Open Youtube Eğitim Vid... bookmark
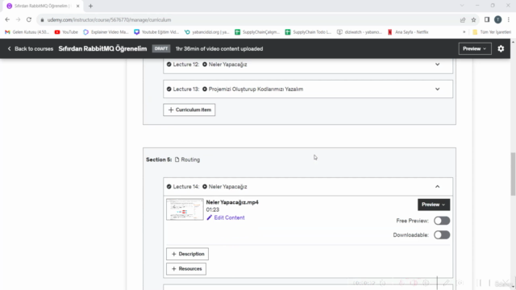 click(x=156, y=32)
